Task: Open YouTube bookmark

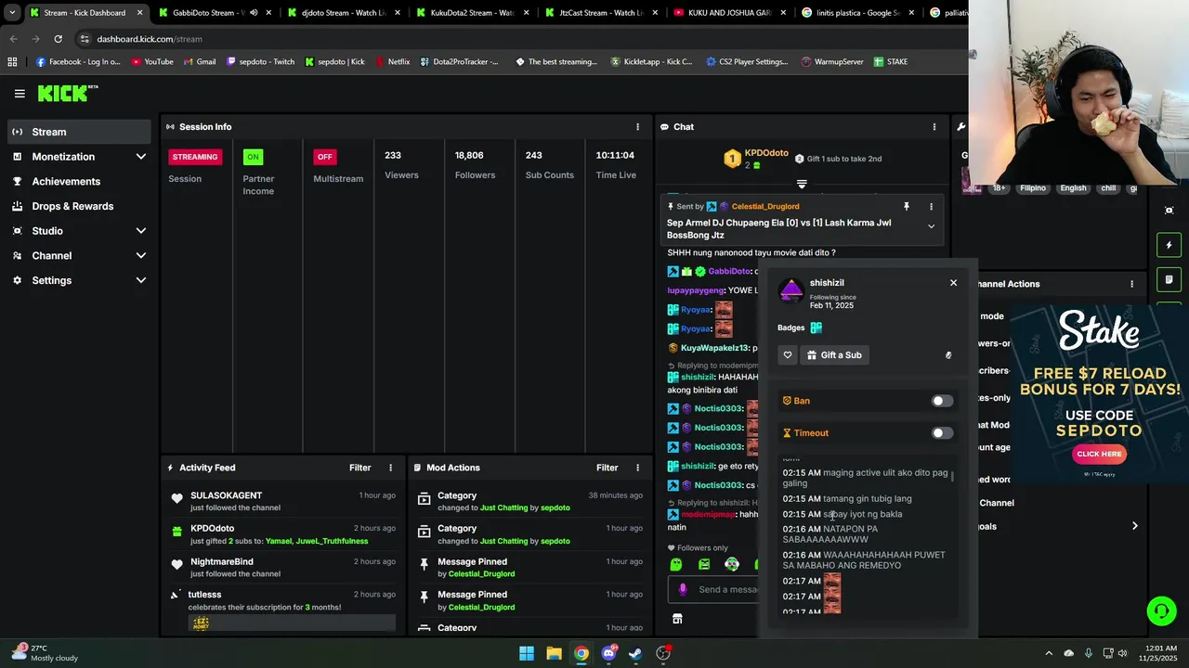Action: (152, 62)
